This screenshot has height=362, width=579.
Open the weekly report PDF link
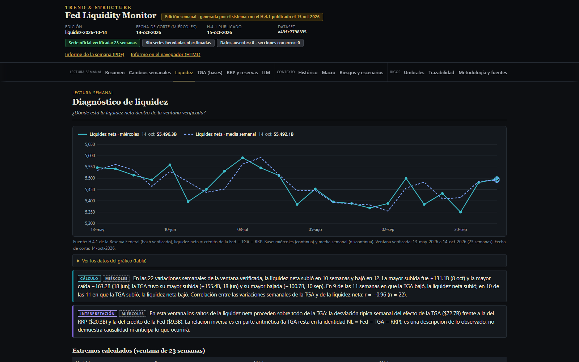(94, 55)
